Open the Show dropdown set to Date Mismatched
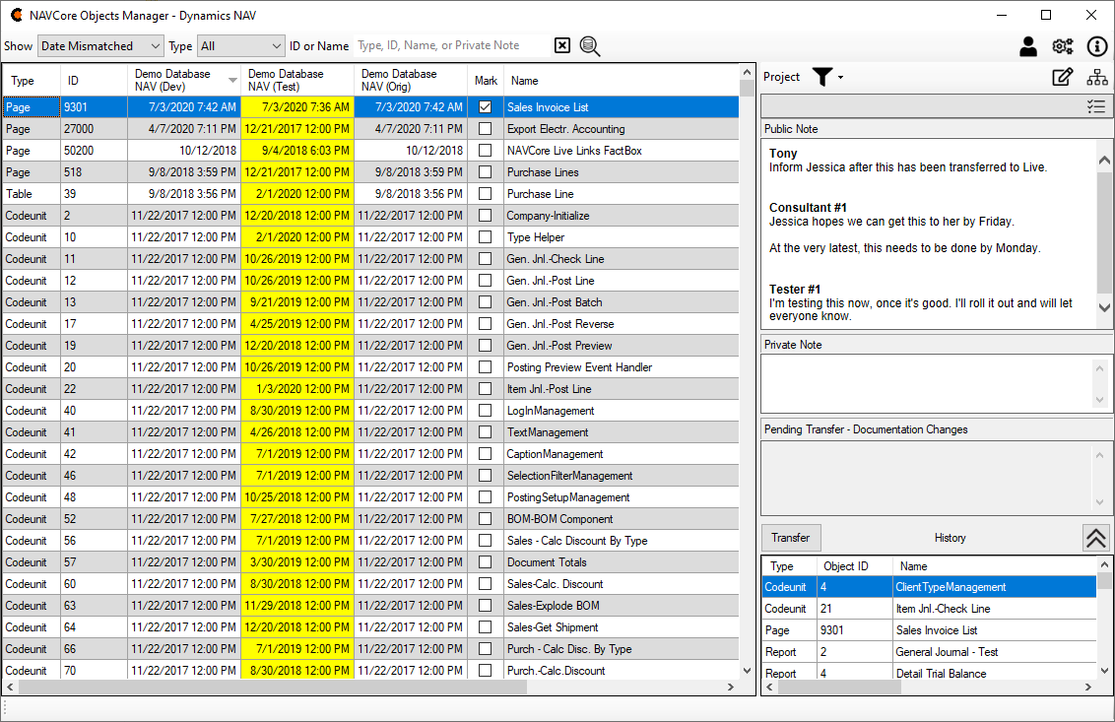 100,46
